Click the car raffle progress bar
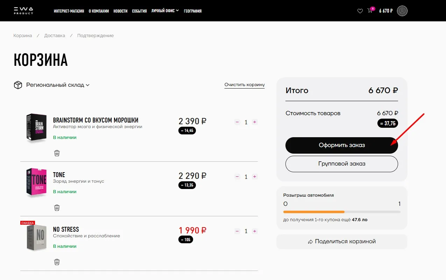Screen dimensions: 446x280 (342, 212)
